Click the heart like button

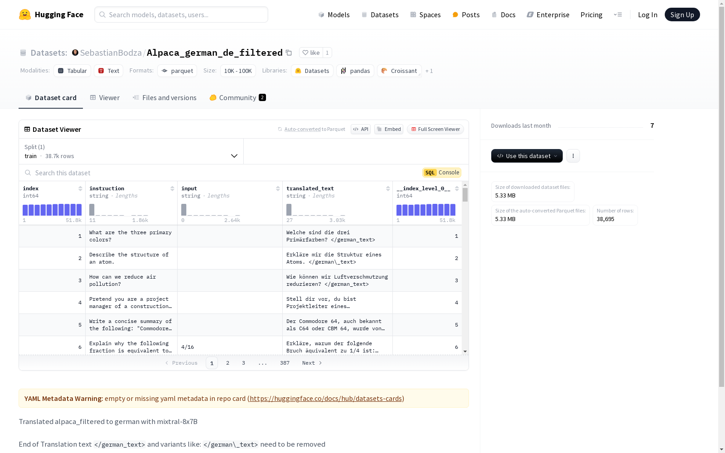(x=311, y=53)
